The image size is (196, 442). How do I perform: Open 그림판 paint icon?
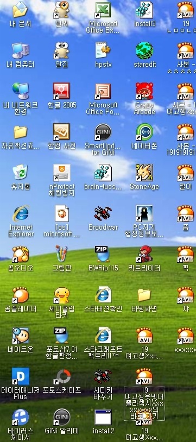61,254
